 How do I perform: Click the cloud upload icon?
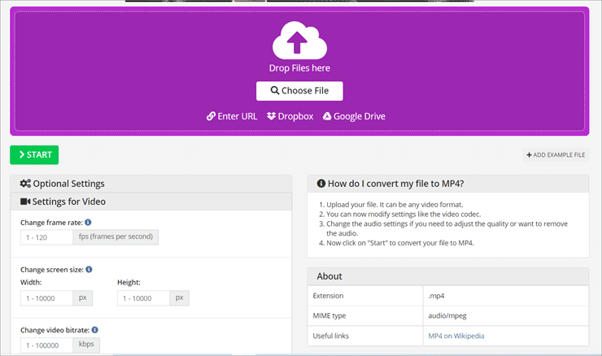coord(299,41)
